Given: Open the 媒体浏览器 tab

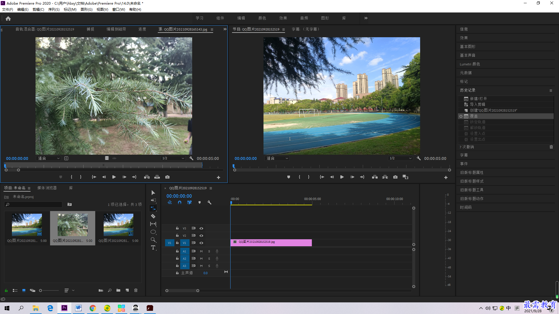Looking at the screenshot, I should pyautogui.click(x=47, y=188).
